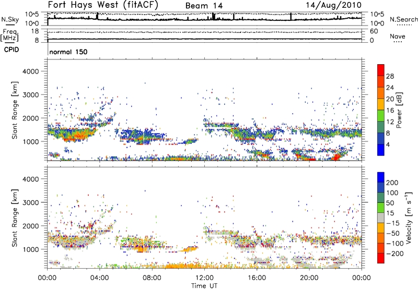The height and width of the screenshot is (289, 418).
Task: Click the 'Beam 14' label
Action: 204,6
